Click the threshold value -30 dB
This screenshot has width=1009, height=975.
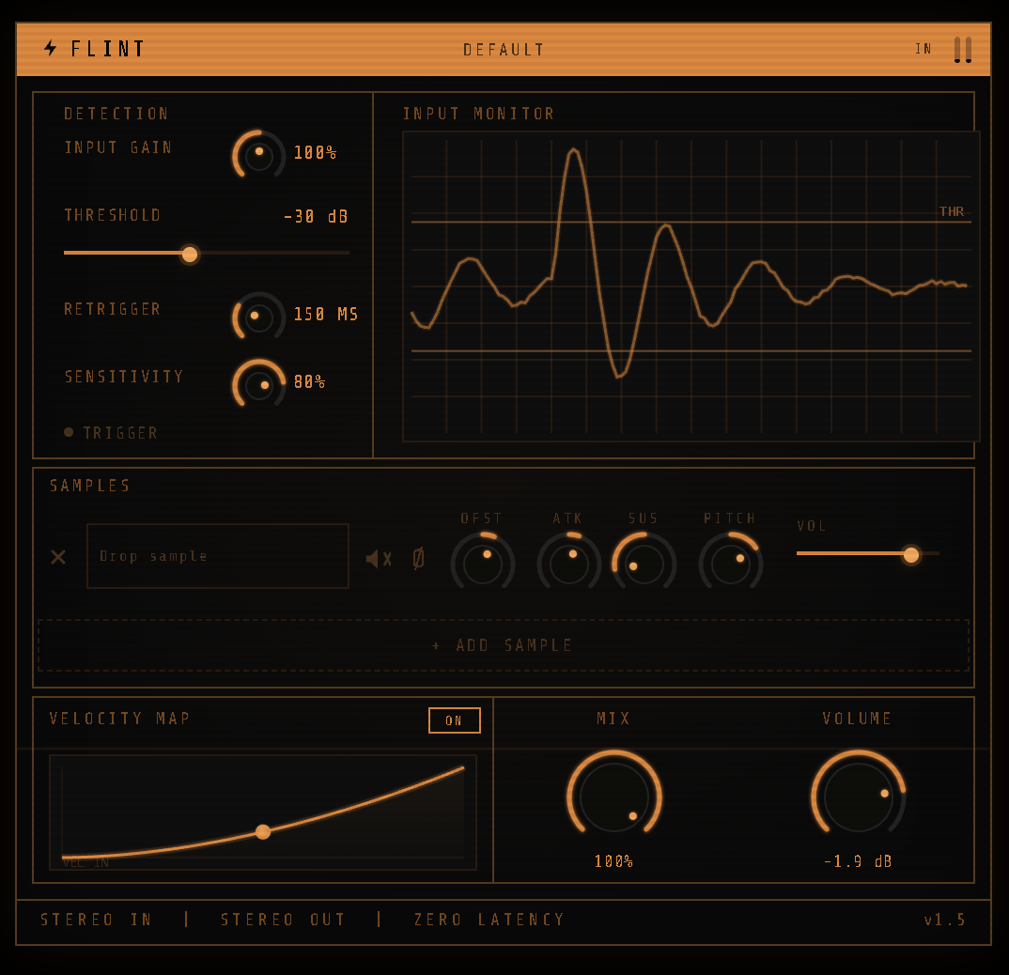click(316, 216)
